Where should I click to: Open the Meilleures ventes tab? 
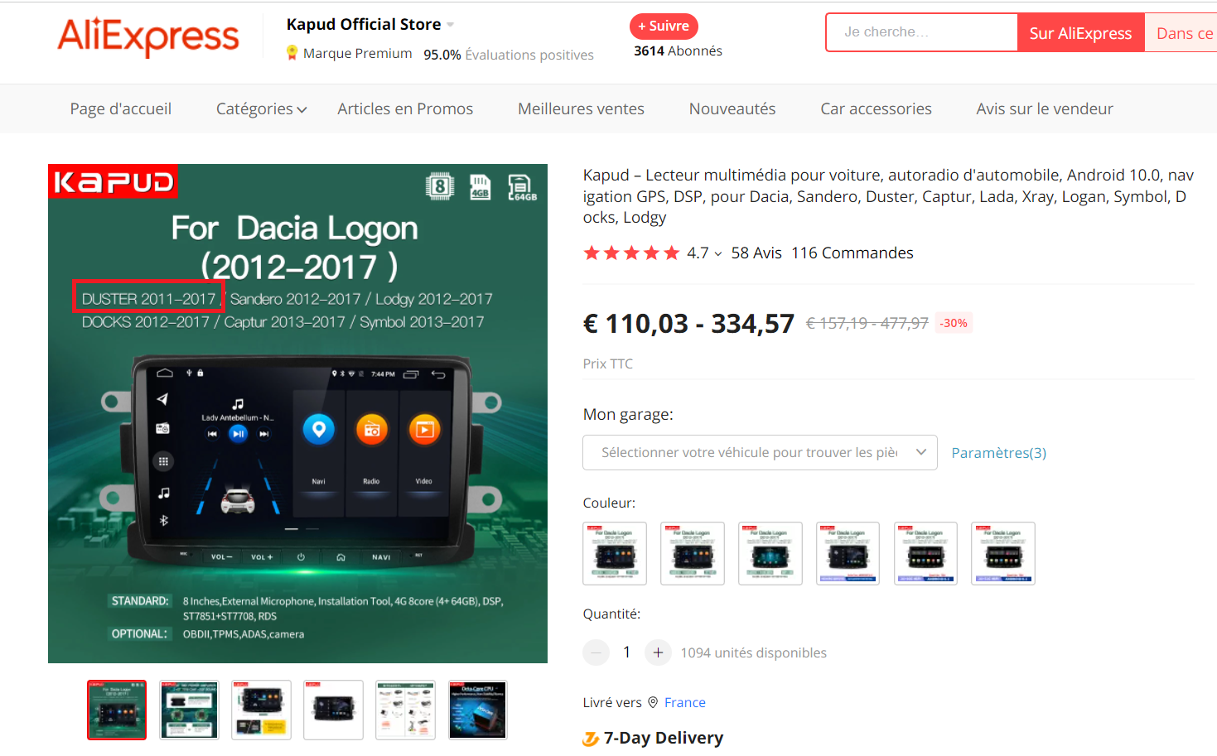(x=581, y=109)
